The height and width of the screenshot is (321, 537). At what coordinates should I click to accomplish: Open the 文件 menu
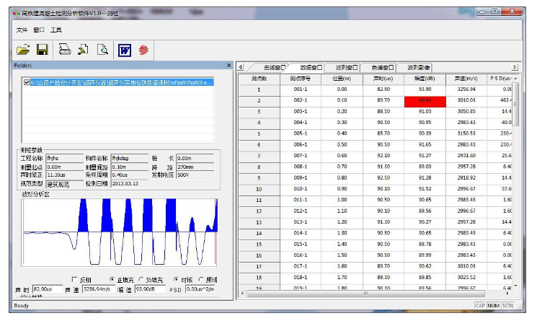[22, 30]
